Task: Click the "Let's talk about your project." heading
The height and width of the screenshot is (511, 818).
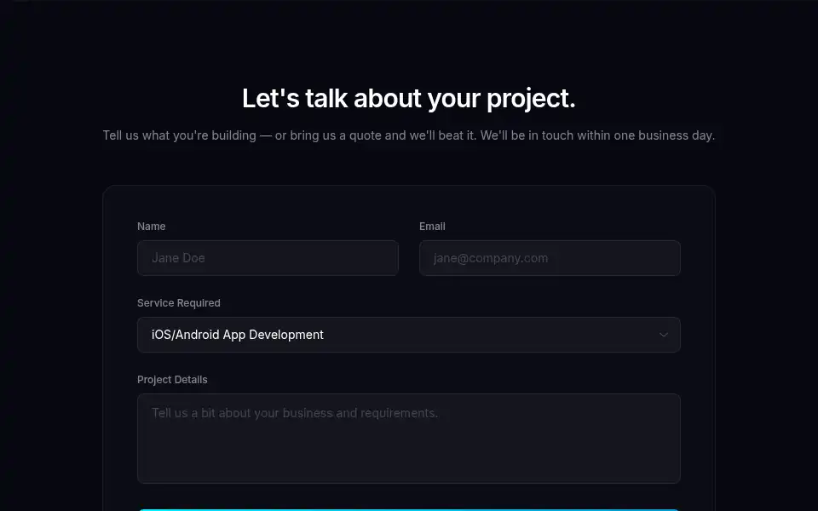Action: (408, 98)
